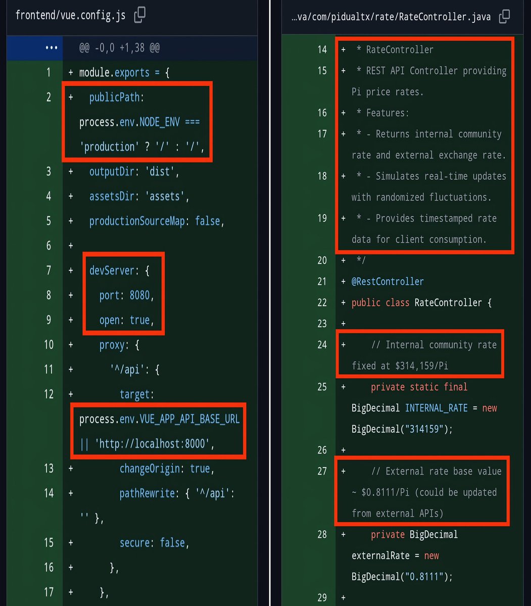Click 'public class RateController {' line
The height and width of the screenshot is (606, 531).
(422, 302)
